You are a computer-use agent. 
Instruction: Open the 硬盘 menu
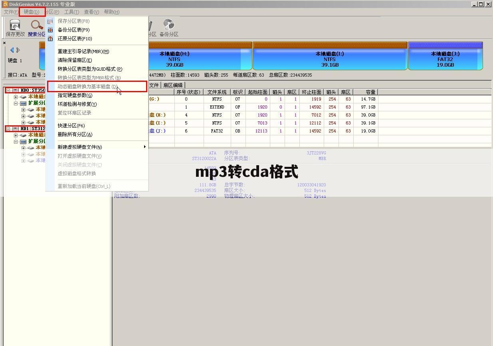32,12
